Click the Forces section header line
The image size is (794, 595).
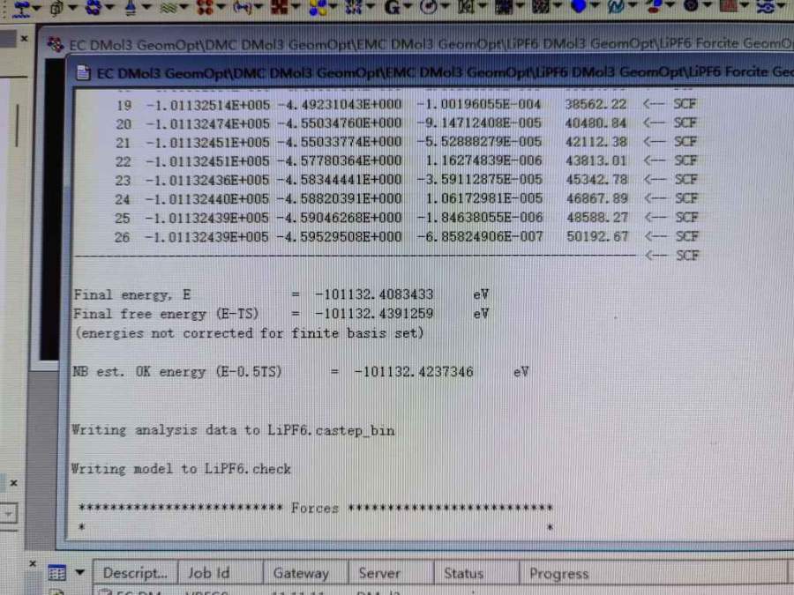pyautogui.click(x=315, y=508)
